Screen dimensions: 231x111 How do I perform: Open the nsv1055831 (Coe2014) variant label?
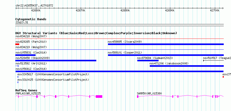[x=31, y=53]
